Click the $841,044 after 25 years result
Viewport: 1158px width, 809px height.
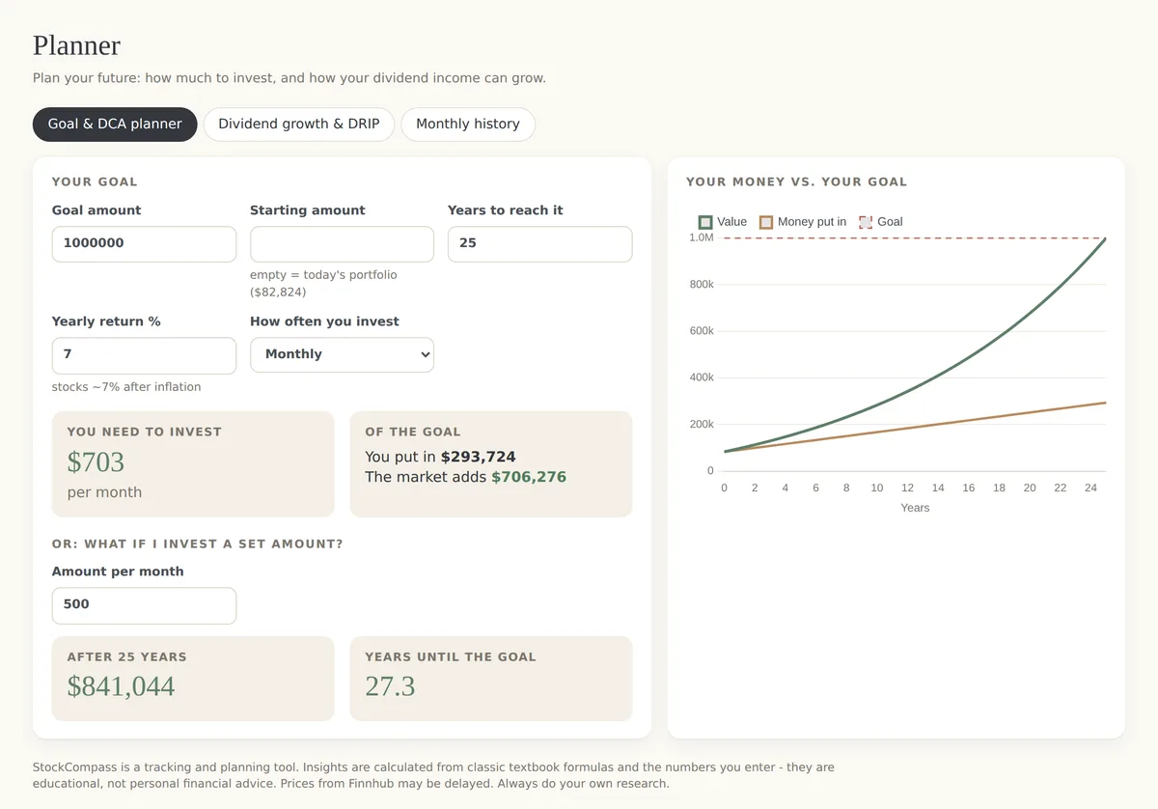[121, 686]
